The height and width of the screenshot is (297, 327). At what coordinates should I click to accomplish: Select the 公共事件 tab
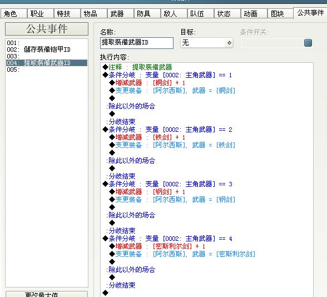click(310, 13)
